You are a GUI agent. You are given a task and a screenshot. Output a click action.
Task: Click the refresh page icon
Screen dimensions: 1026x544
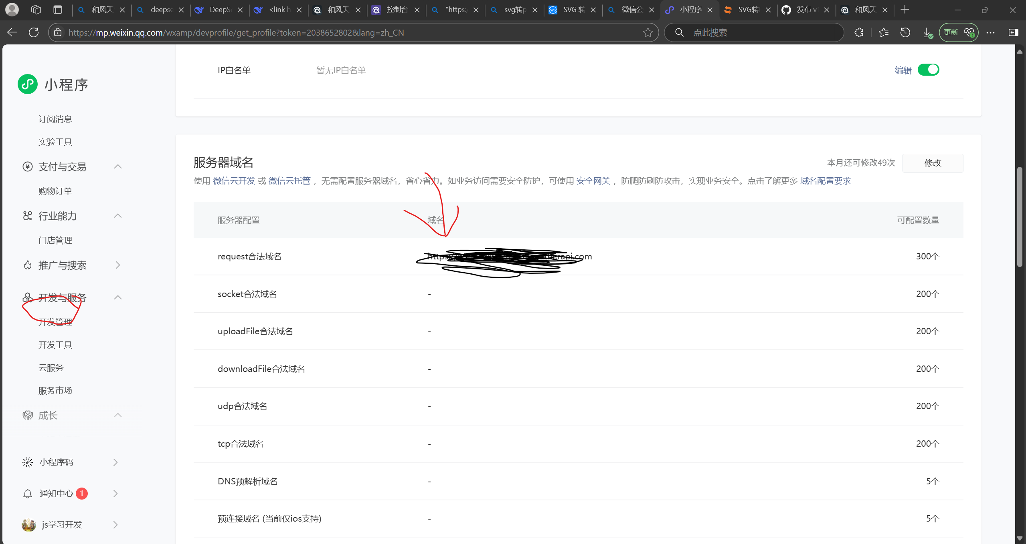tap(34, 32)
